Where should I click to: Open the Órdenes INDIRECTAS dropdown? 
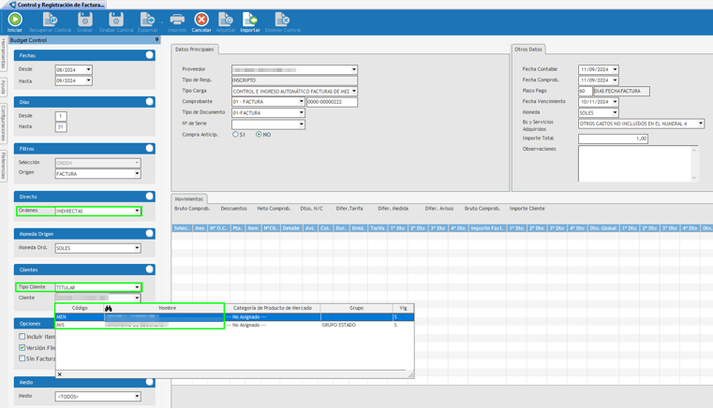point(137,211)
